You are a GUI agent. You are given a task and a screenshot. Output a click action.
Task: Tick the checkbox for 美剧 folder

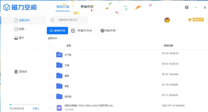50,76
